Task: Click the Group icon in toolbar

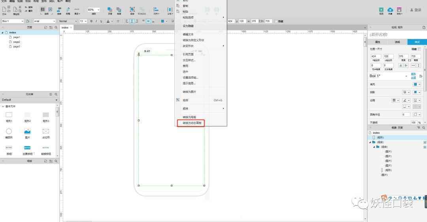Action: [x=132, y=10]
